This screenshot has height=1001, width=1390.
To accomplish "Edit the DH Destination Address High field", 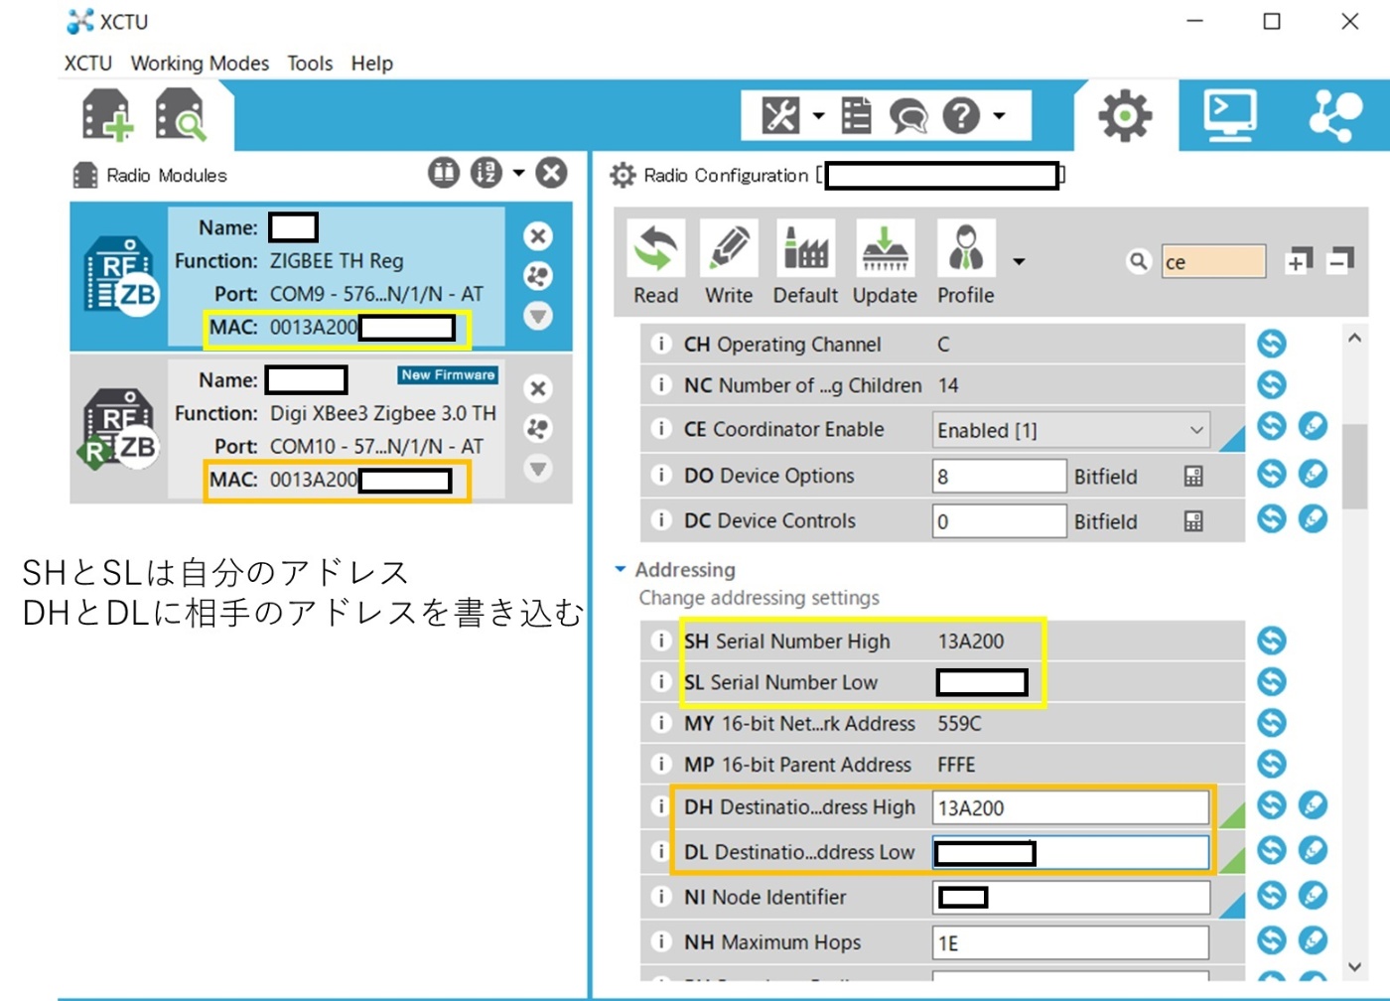I will [x=1071, y=807].
